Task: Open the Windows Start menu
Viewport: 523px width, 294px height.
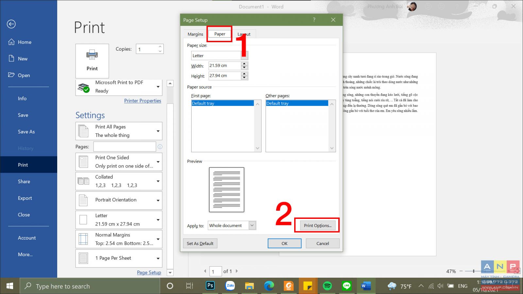Action: click(x=10, y=286)
